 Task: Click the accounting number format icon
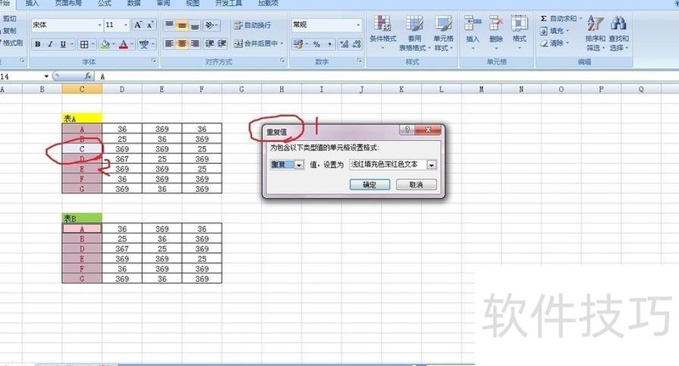pyautogui.click(x=298, y=44)
